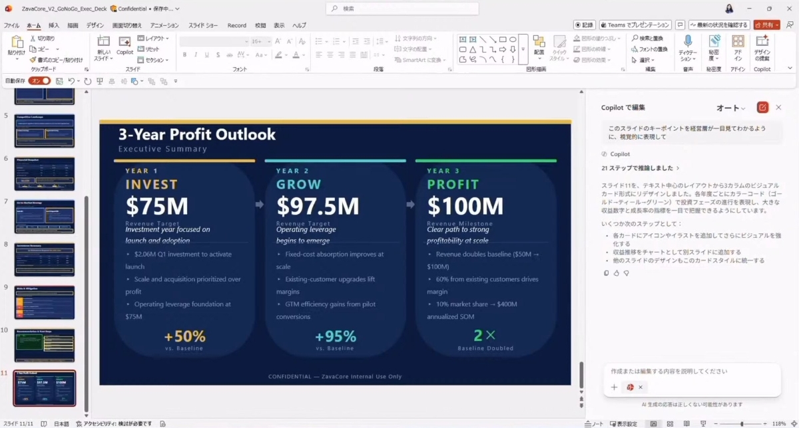This screenshot has height=428, width=799.
Task: Start a new Copilot chat with the red icon
Action: click(762, 108)
